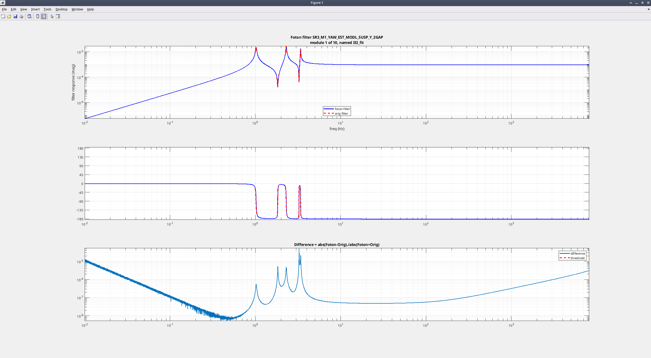This screenshot has width=651, height=358.
Task: Click the 'threshold' legend entry
Action: coord(572,258)
